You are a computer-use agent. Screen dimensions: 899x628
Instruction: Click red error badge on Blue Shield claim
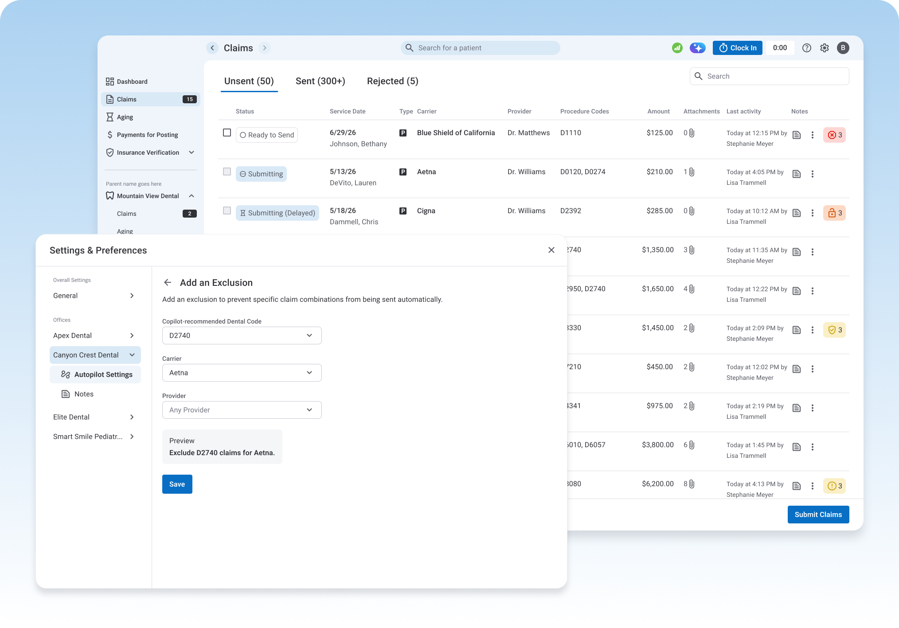click(834, 135)
